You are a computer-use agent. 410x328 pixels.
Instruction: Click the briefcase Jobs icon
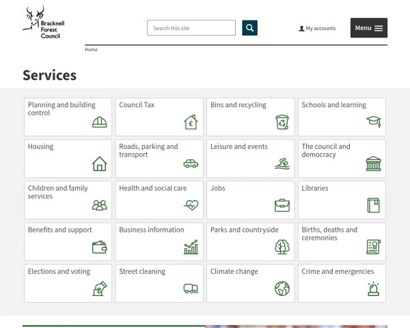coord(282,205)
